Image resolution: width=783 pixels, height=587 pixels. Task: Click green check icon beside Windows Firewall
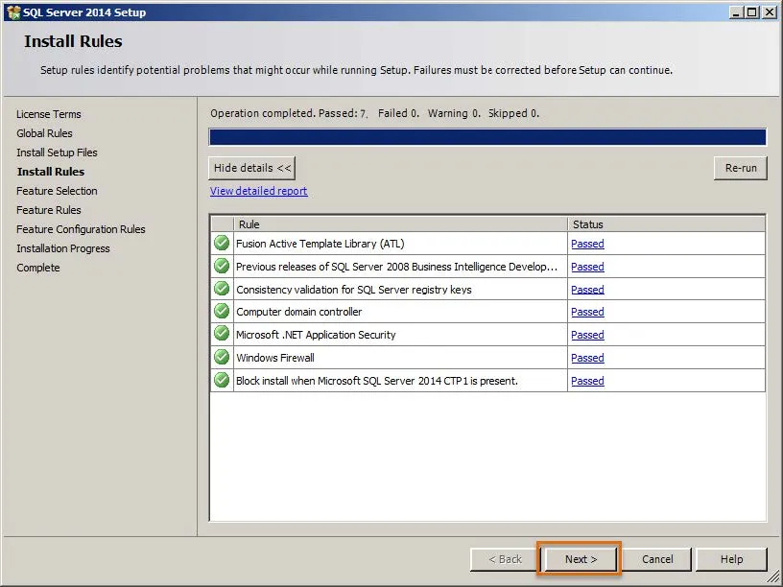tap(222, 358)
